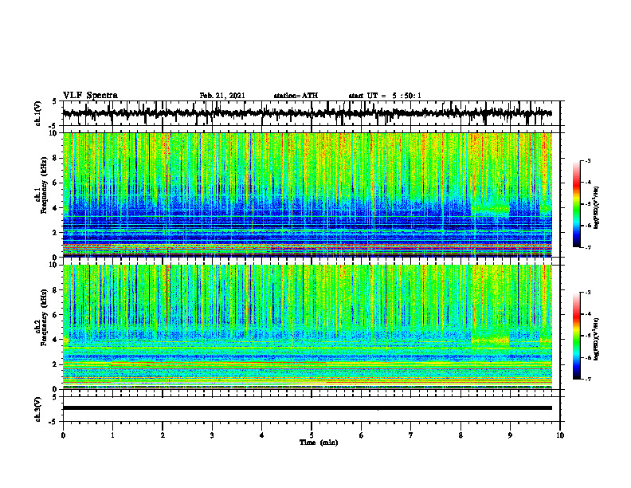Click the "VLF Spectra" plot title
The image size is (631, 488).
(90, 96)
